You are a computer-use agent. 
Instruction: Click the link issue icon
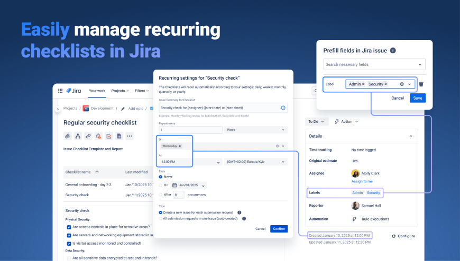click(88, 136)
